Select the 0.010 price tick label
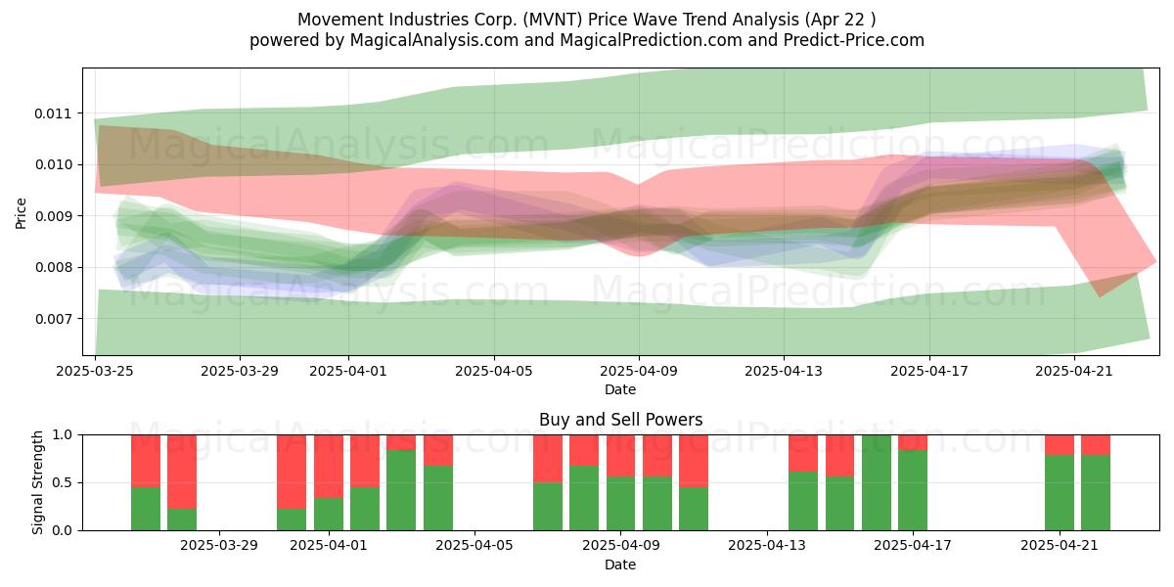1174x587 pixels. 55,164
